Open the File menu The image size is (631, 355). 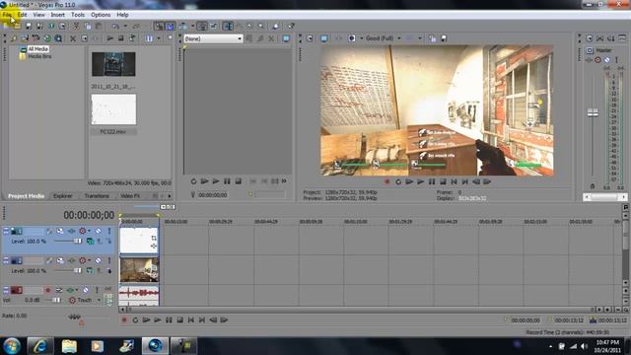(x=7, y=15)
